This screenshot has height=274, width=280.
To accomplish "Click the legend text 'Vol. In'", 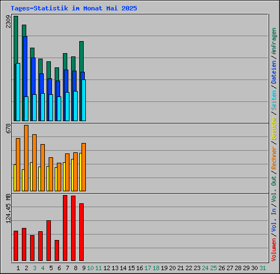I will coord(273,220).
